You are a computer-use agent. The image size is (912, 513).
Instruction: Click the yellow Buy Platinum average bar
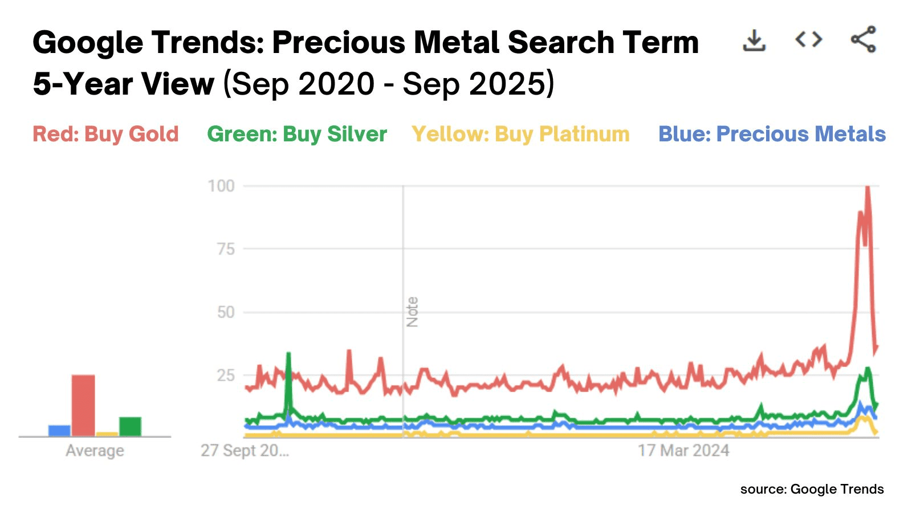point(107,434)
